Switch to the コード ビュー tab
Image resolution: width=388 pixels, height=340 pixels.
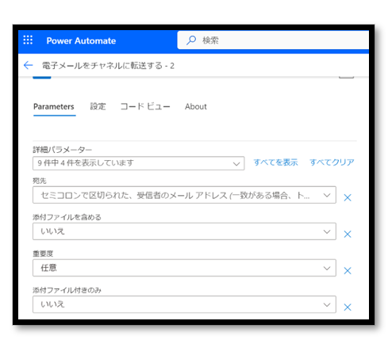(x=145, y=106)
